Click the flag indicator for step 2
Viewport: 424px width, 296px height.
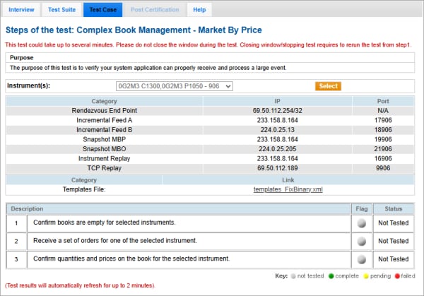pyautogui.click(x=361, y=241)
